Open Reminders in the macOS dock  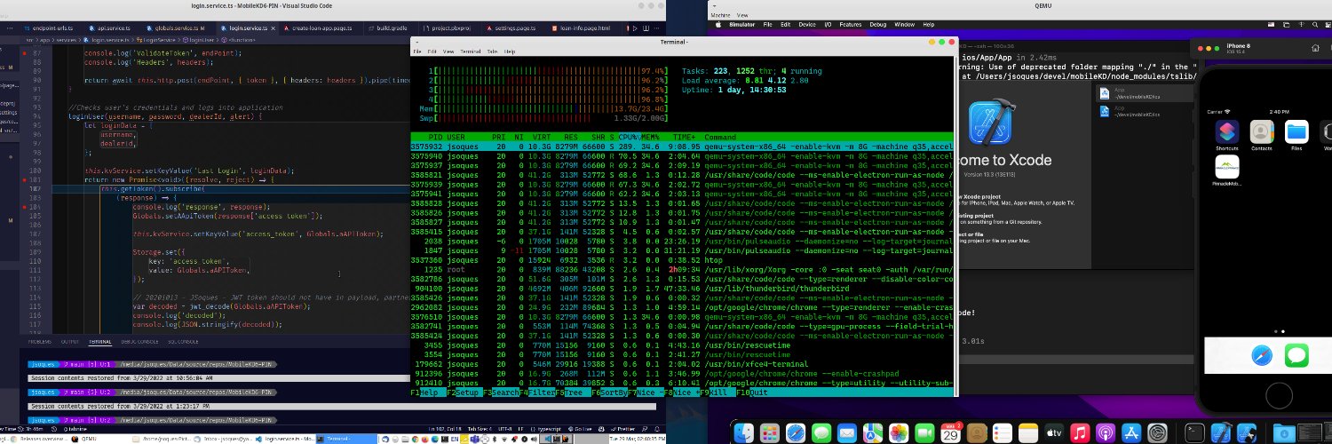pos(1002,433)
